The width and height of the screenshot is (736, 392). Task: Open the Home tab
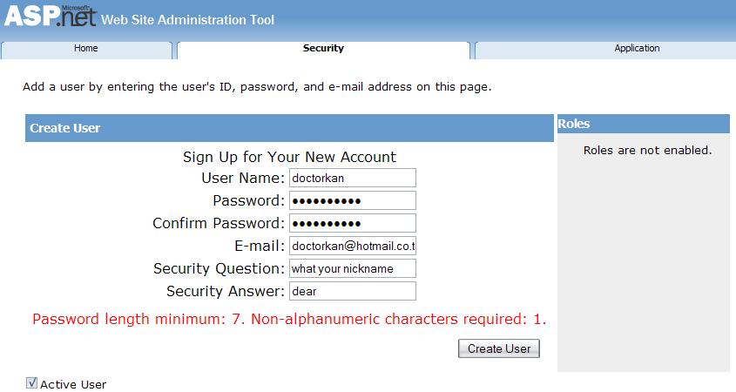click(x=86, y=50)
